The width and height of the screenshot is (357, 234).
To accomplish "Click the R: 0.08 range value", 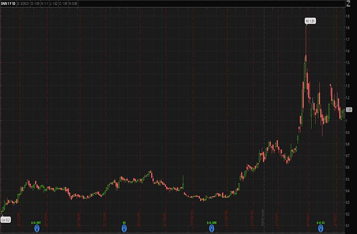I will tap(73, 4).
